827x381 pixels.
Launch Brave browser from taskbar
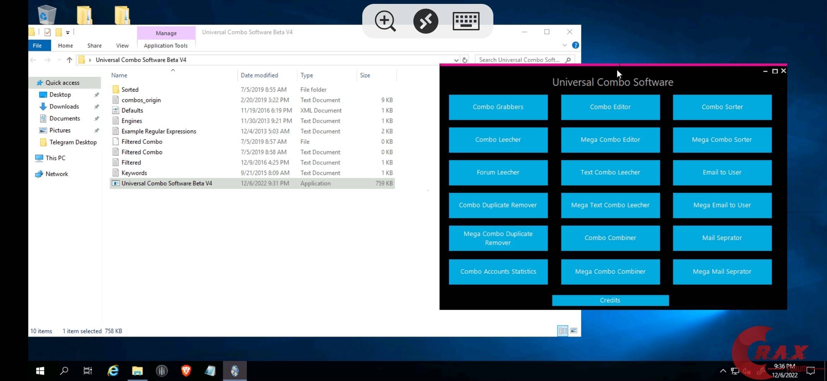coord(186,370)
